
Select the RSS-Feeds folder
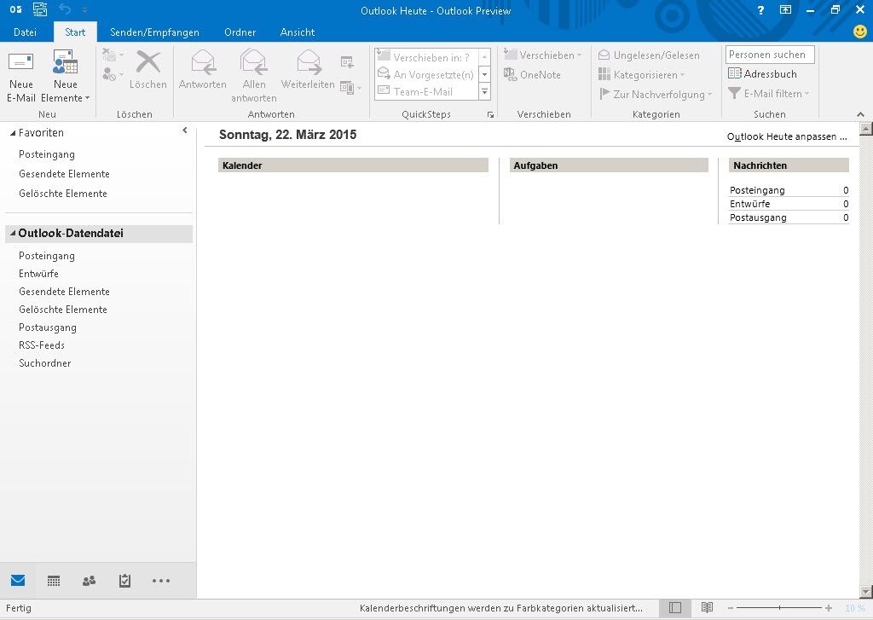(x=42, y=345)
